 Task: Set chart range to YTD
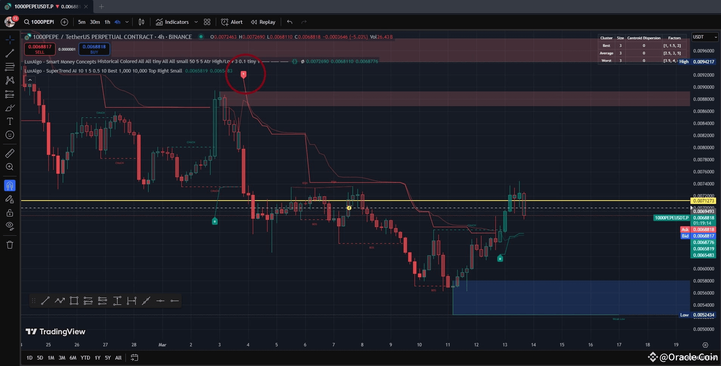(x=85, y=358)
